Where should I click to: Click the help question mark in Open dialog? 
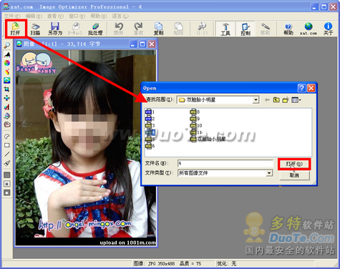pyautogui.click(x=301, y=88)
